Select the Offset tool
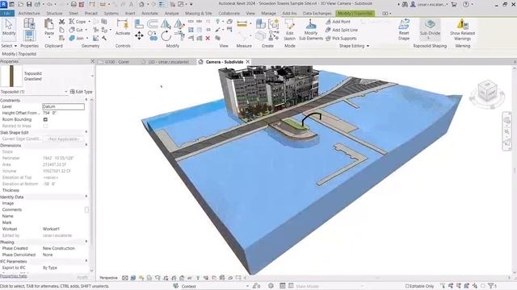517x290 pixels. [153, 23]
